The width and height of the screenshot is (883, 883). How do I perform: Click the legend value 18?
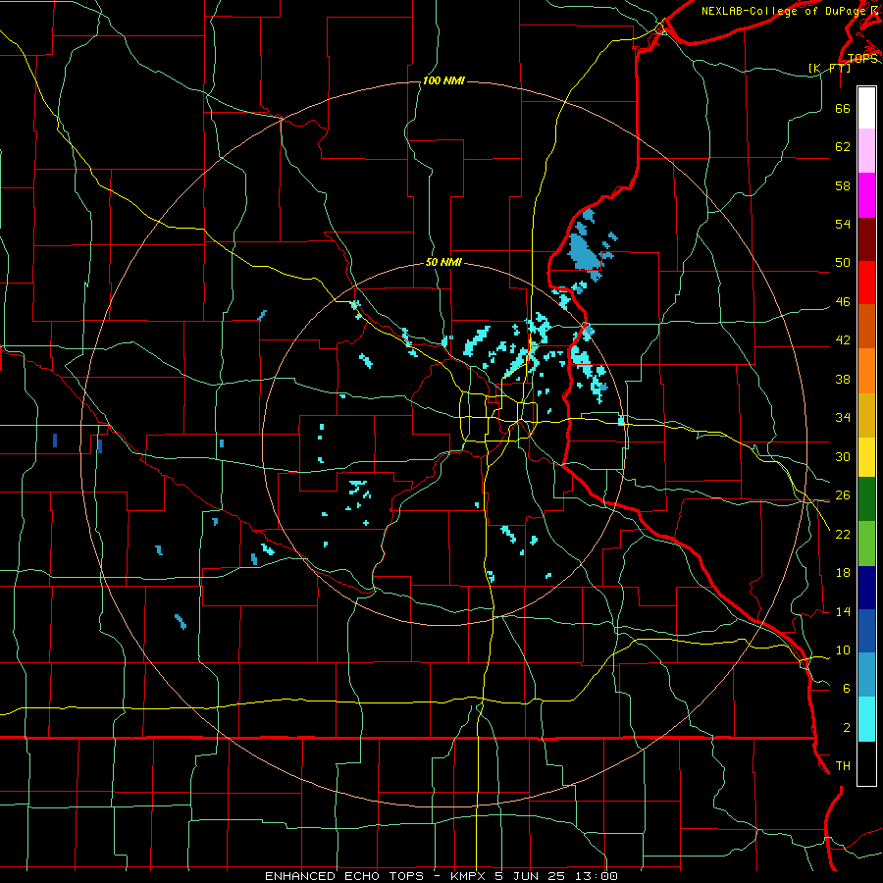[843, 573]
